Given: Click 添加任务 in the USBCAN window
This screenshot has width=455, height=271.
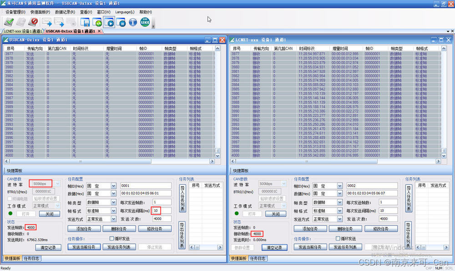Looking at the screenshot, I should (84, 229).
